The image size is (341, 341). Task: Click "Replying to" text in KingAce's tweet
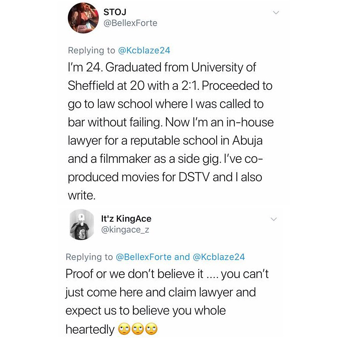coord(89,257)
